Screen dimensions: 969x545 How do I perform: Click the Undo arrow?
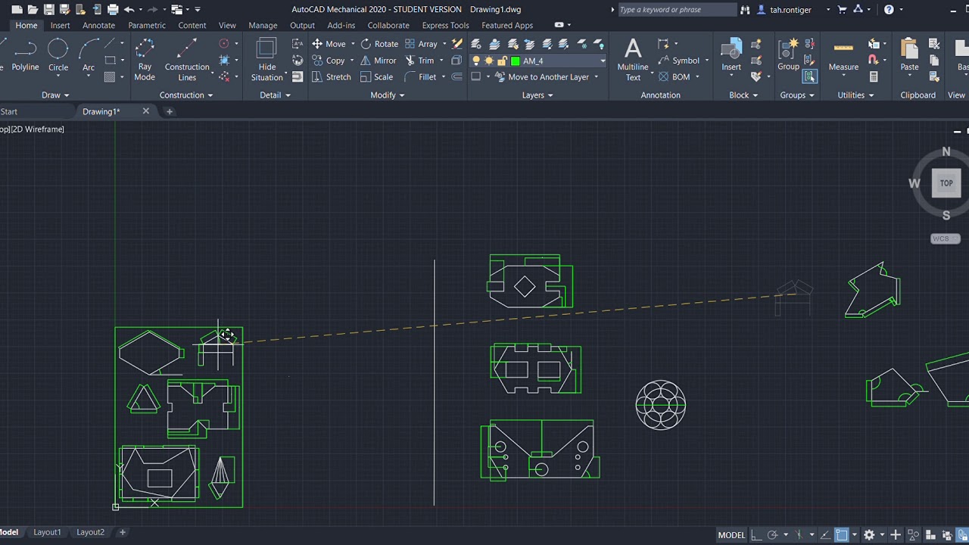[x=129, y=10]
